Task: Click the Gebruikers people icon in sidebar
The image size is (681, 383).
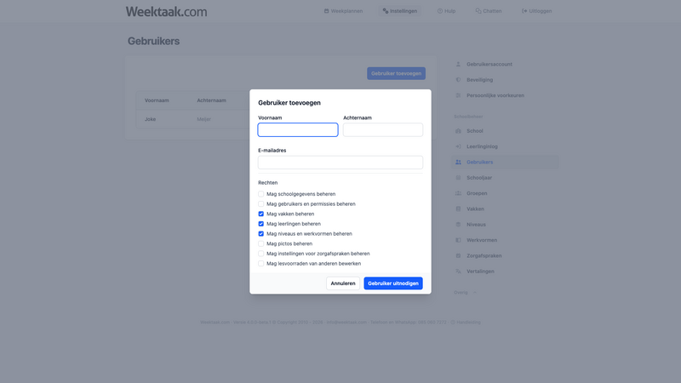Action: pyautogui.click(x=458, y=162)
